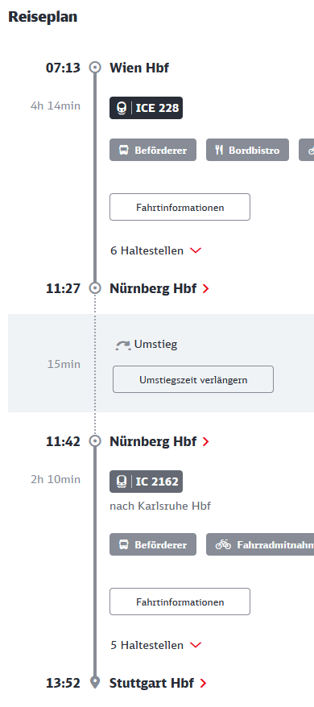Expand the 6 Haltestellen stop list
The height and width of the screenshot is (707, 314).
click(155, 250)
